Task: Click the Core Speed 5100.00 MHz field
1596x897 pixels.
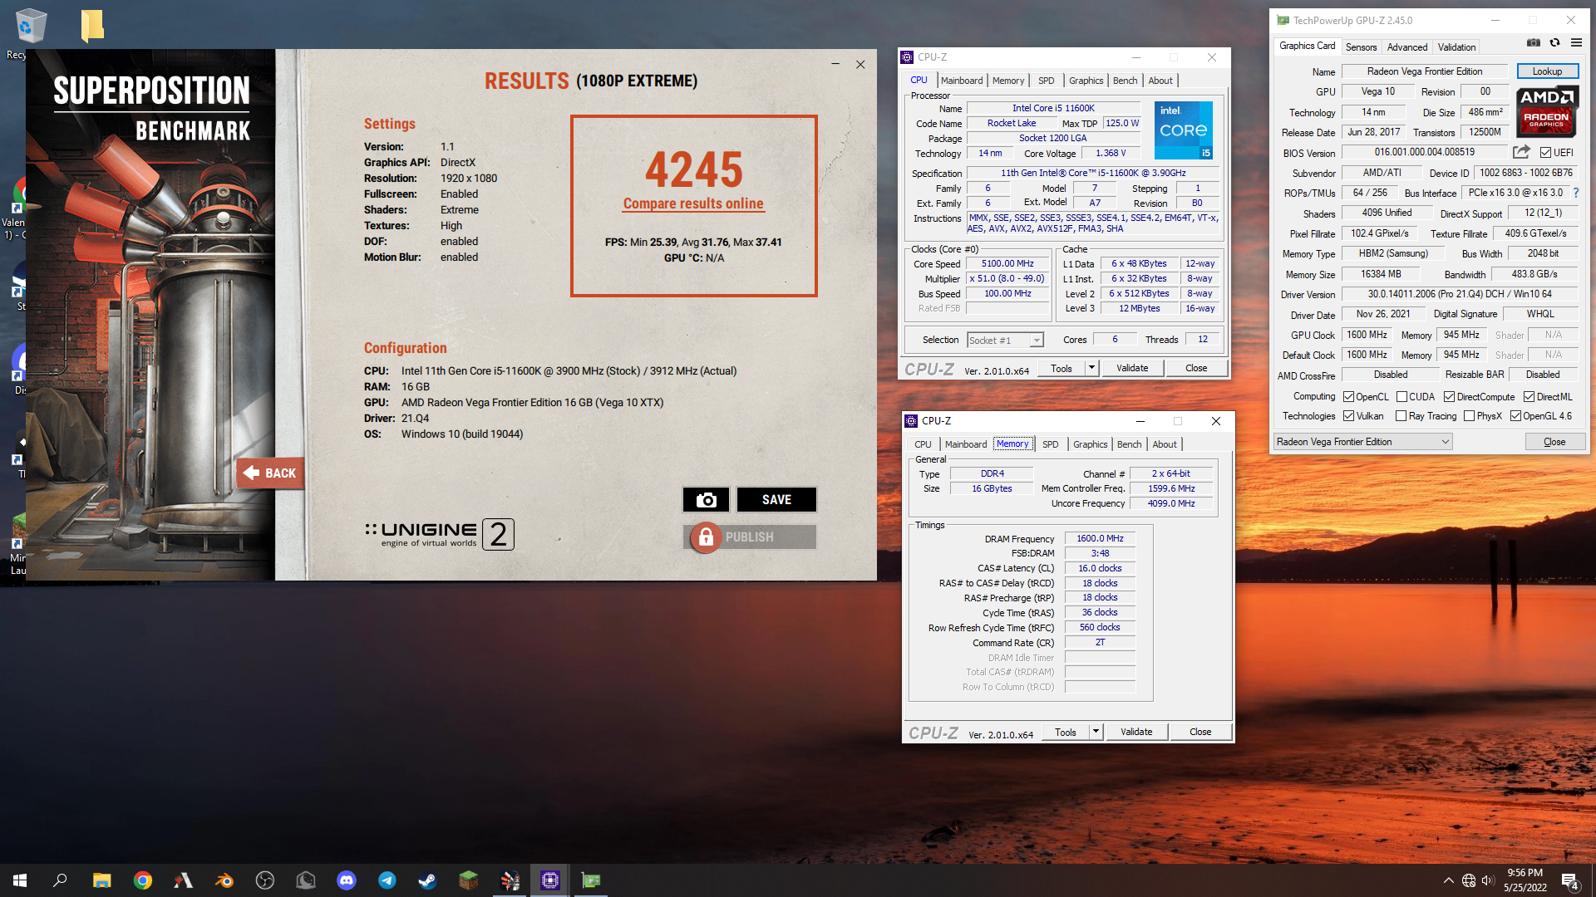Action: [1007, 264]
